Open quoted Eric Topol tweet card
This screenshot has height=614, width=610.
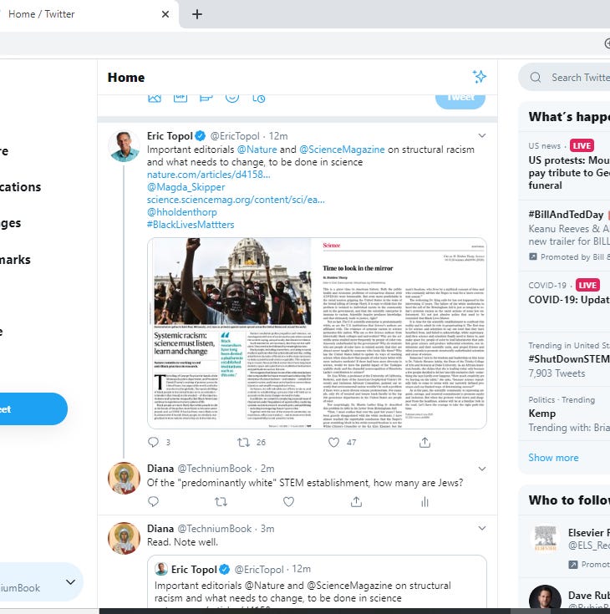click(x=317, y=581)
